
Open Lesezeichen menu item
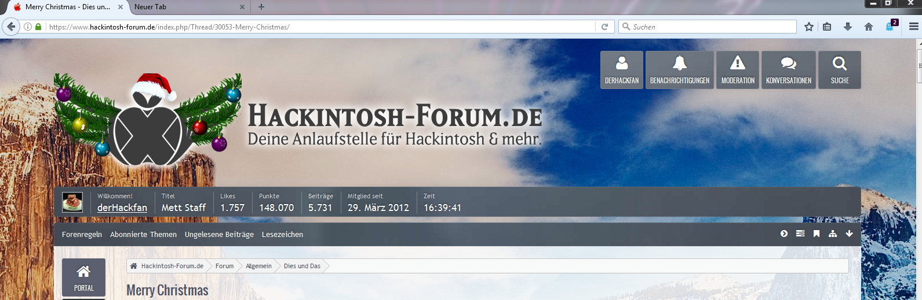pyautogui.click(x=282, y=234)
